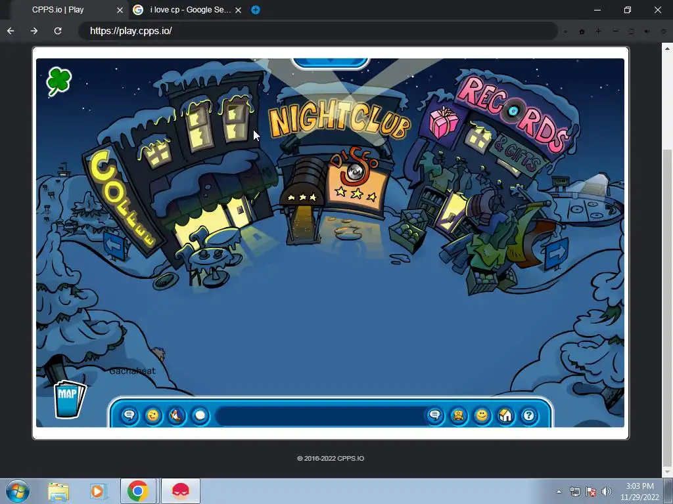Open the player card badge icon

458,415
